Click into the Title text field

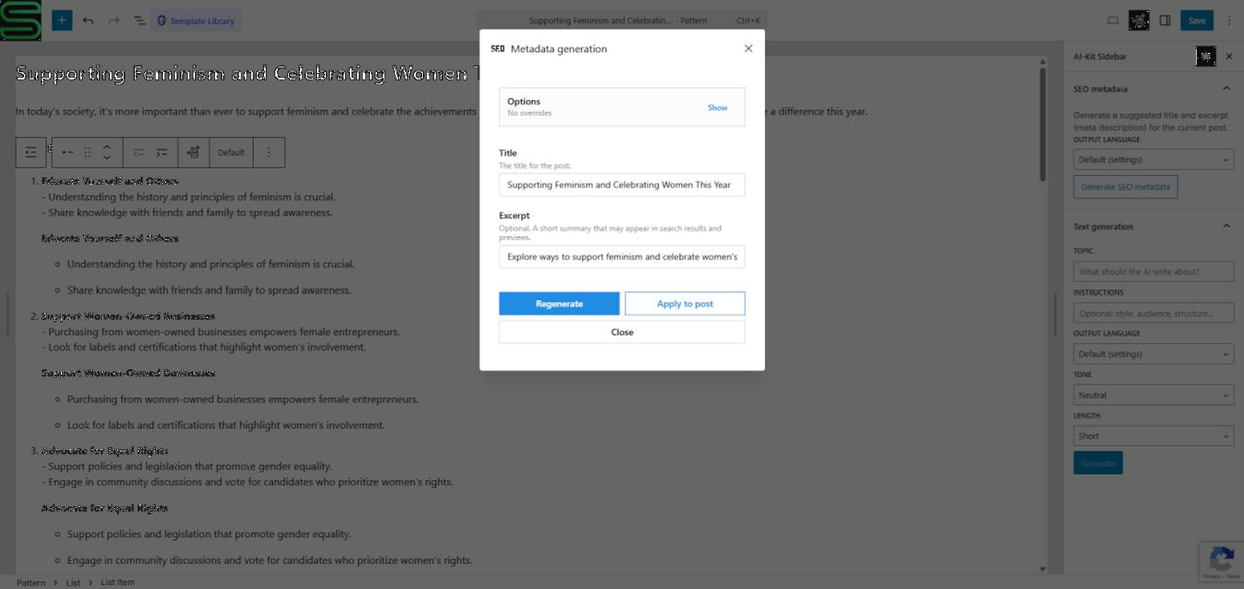tap(622, 185)
